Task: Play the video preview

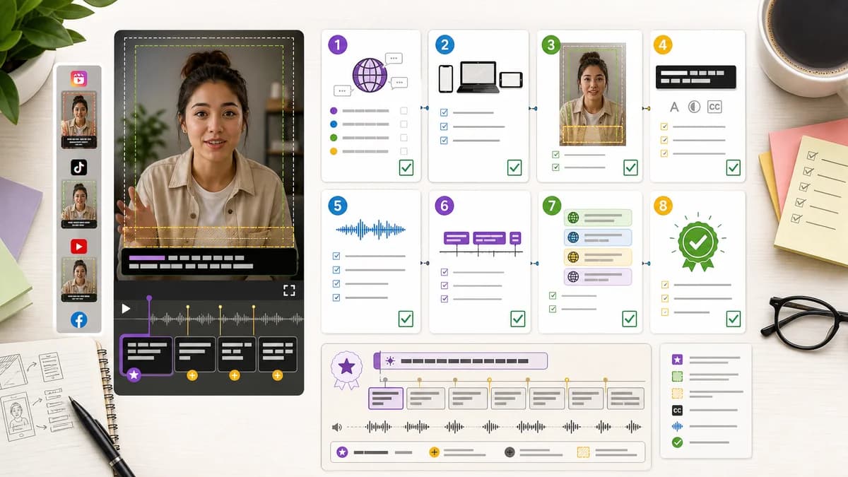Action: click(126, 309)
